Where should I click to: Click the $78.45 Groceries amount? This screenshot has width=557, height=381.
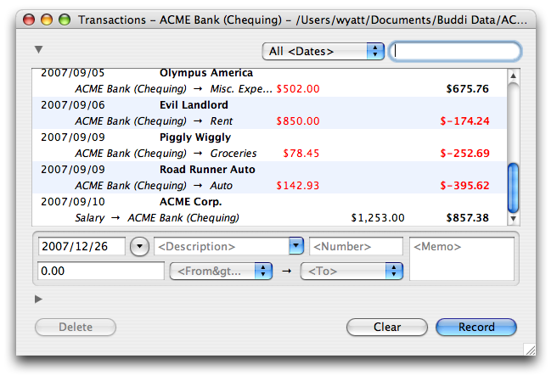pyautogui.click(x=301, y=154)
